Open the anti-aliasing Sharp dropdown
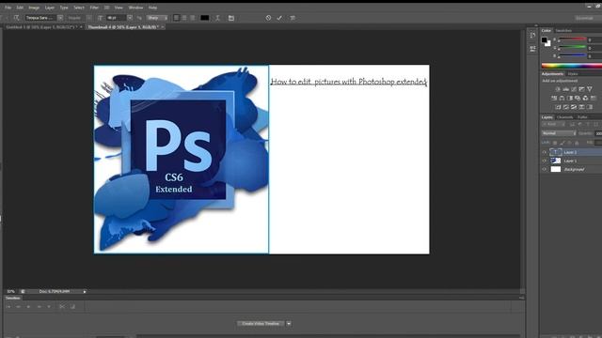 click(x=157, y=18)
